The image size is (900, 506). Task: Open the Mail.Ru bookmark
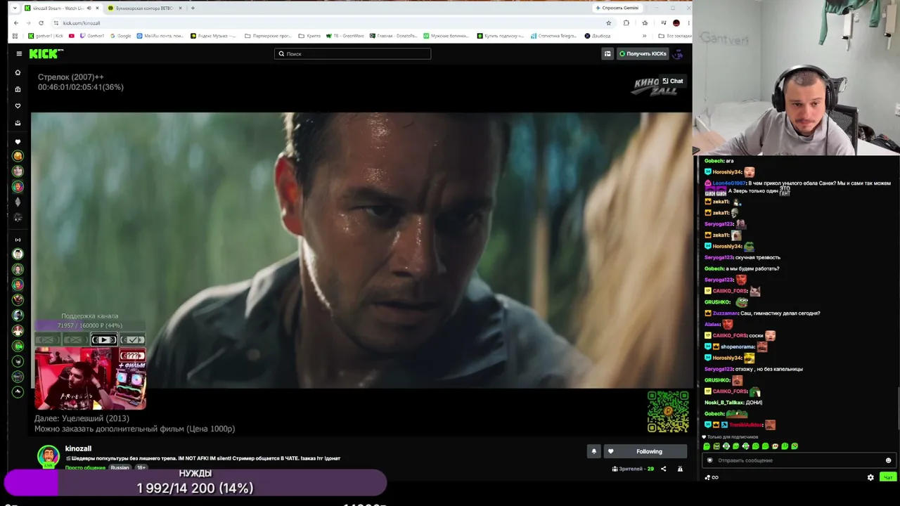pos(160,36)
